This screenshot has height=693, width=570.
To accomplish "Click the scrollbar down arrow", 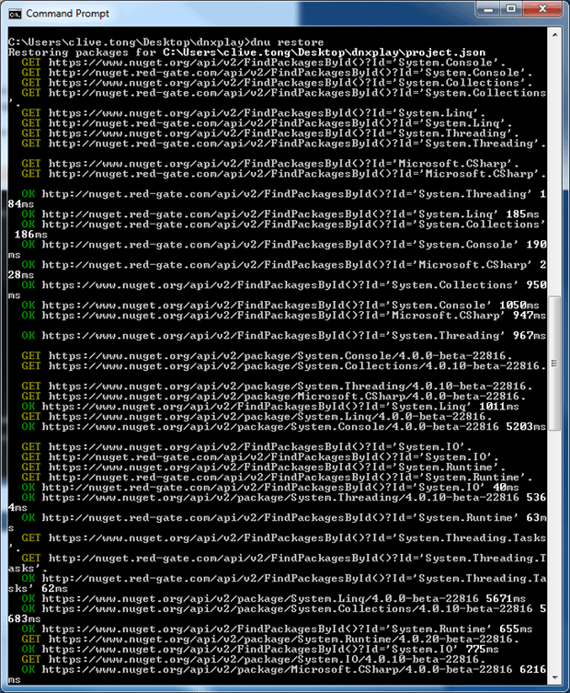I will (554, 677).
